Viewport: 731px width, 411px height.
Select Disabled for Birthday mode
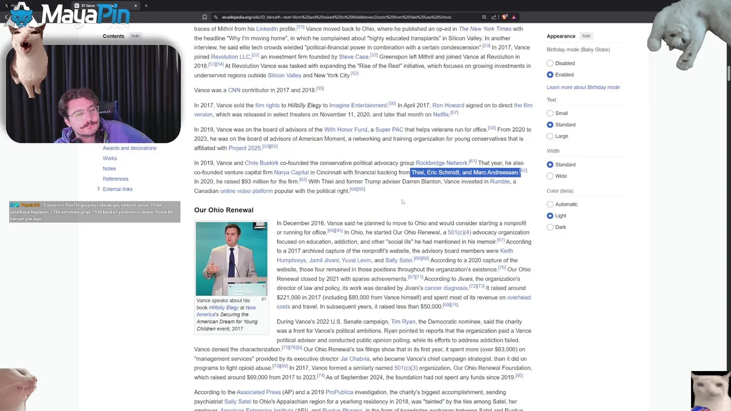[x=550, y=63]
